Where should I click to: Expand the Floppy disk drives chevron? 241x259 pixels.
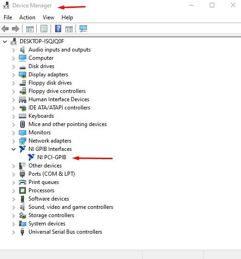coord(13,83)
